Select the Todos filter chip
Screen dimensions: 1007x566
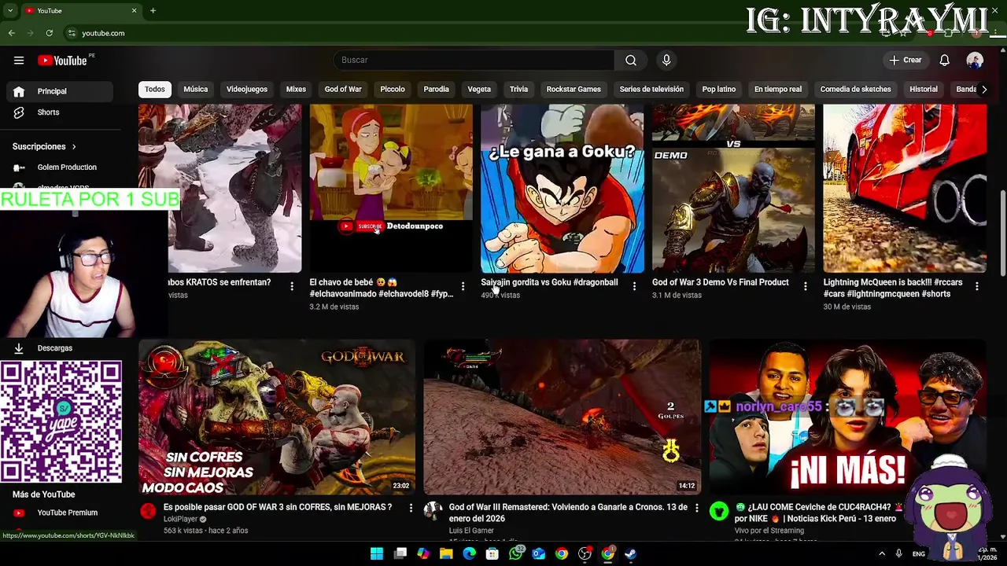(155, 90)
